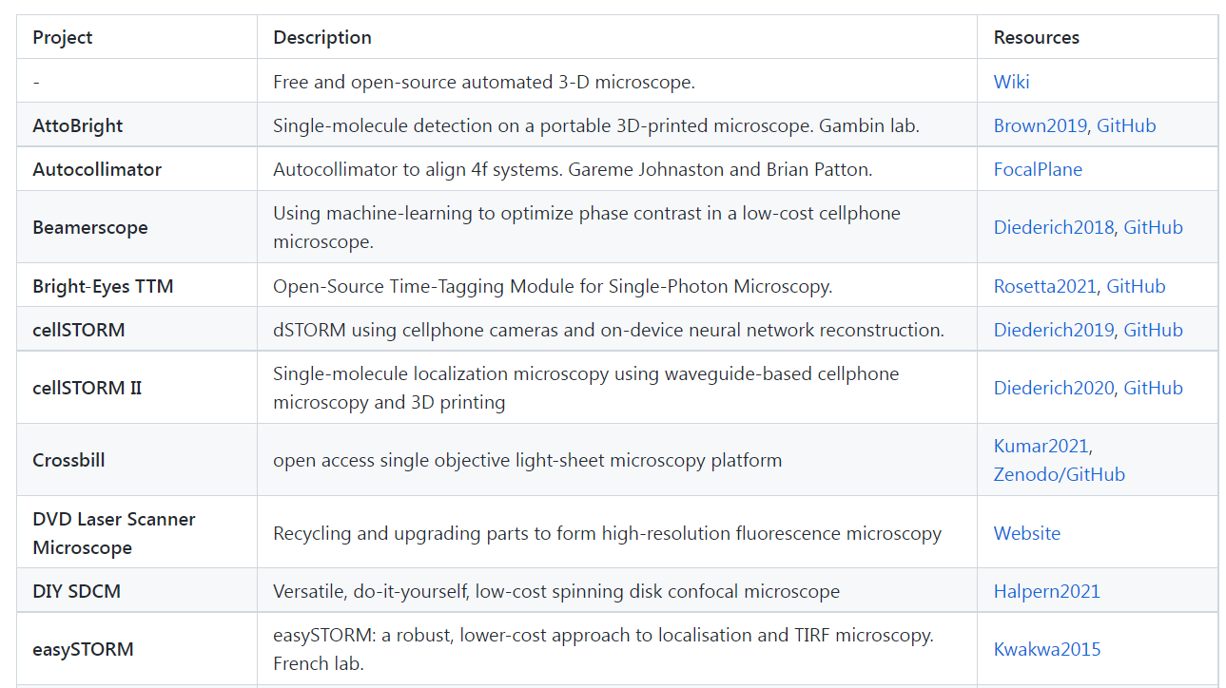Go to the Bright-Eyes TTM GitHub link

(1136, 286)
